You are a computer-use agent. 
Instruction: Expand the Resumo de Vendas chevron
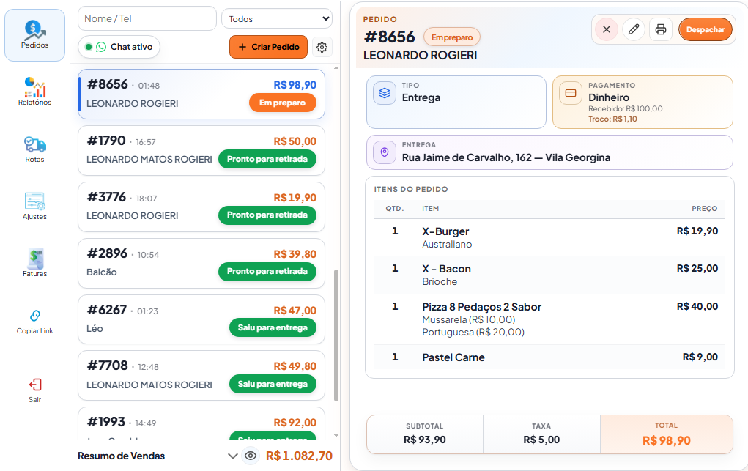click(233, 456)
